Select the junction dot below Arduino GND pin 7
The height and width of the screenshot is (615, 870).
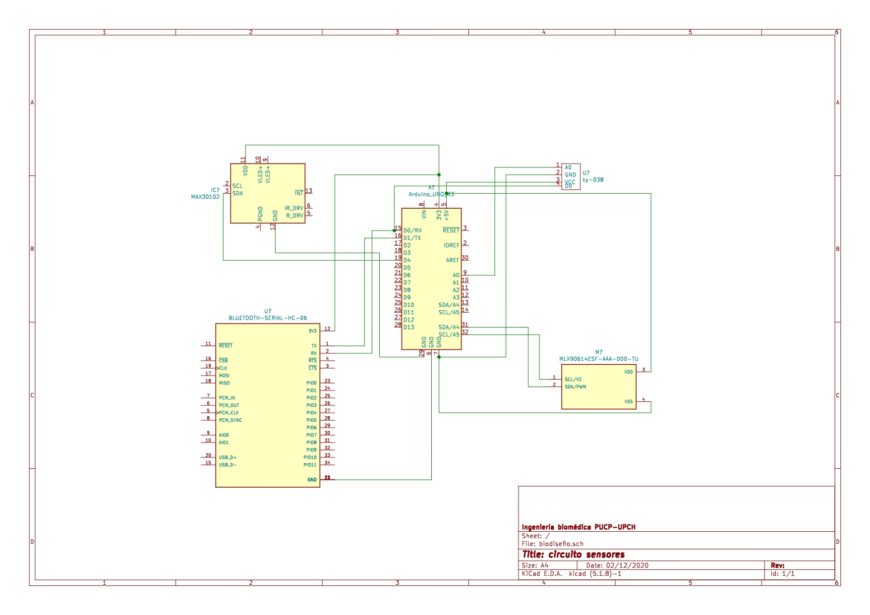click(439, 357)
